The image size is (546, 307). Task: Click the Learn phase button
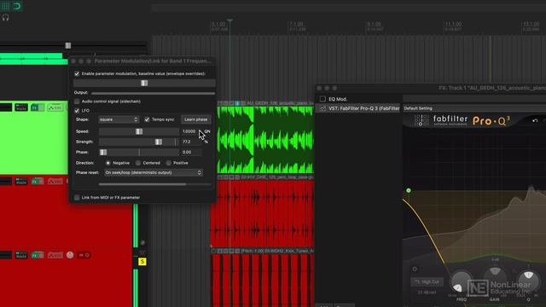195,119
